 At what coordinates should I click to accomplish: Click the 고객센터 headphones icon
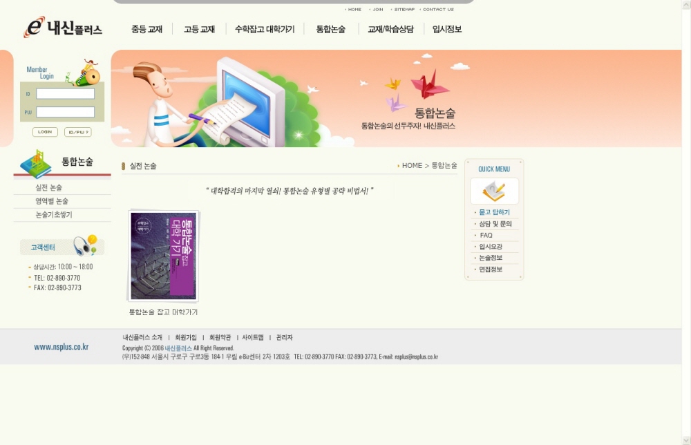[86, 245]
